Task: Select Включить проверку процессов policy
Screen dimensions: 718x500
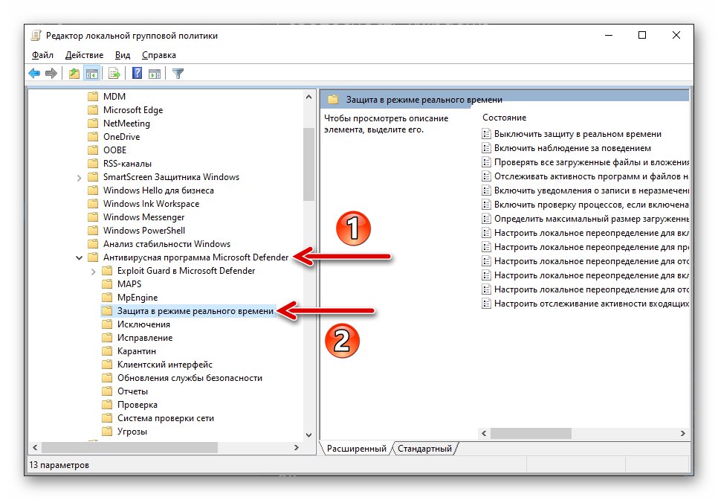Action: [x=586, y=205]
